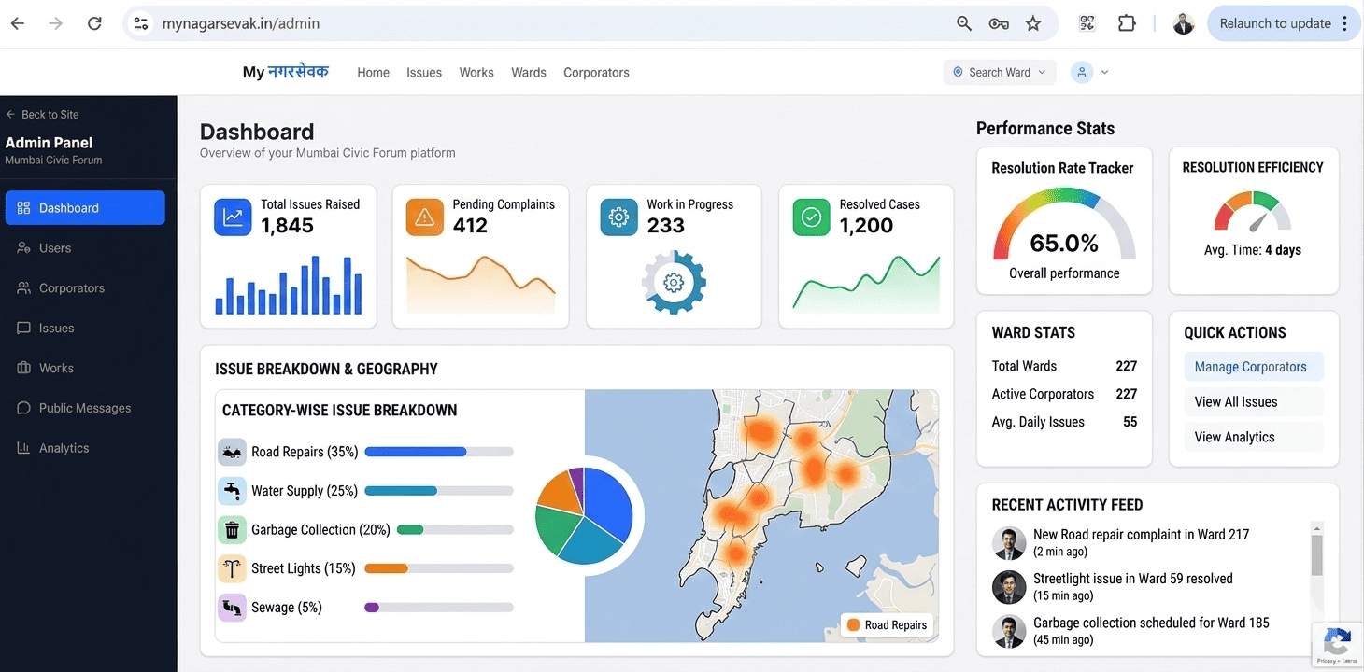Click the Street Lights category icon
Viewport: 1364px width, 672px height.
click(232, 568)
